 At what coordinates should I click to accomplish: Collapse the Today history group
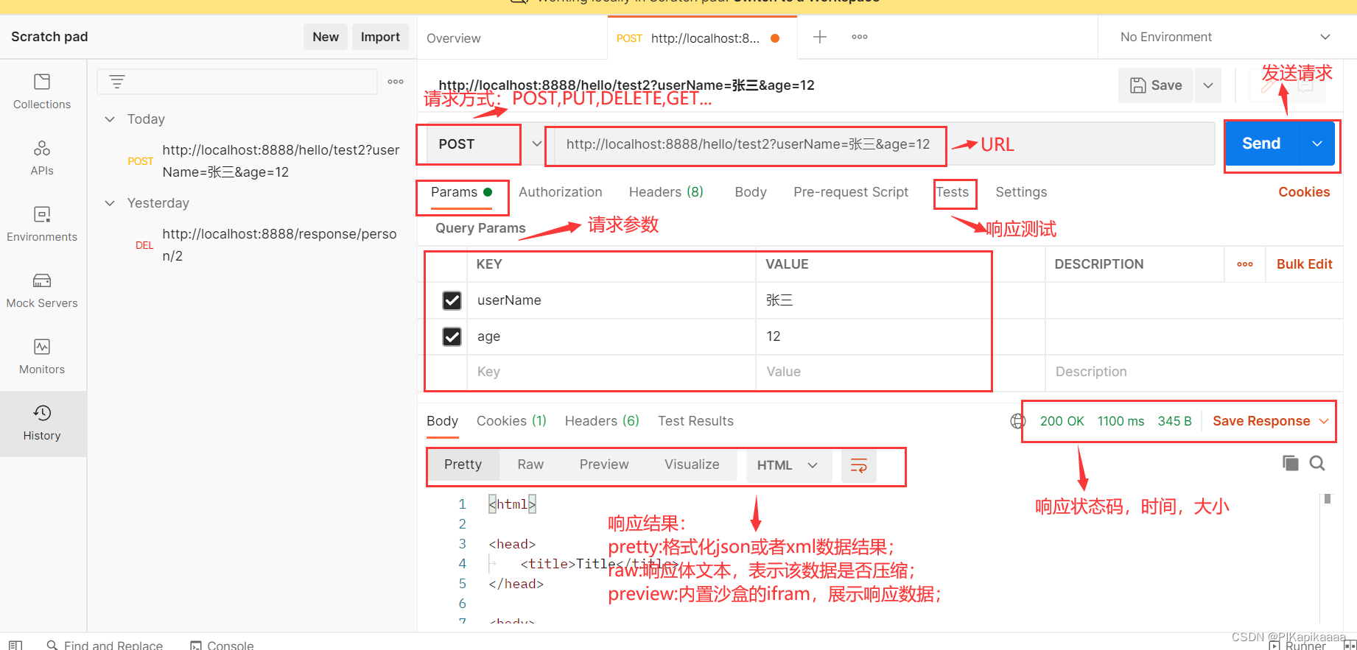[x=110, y=119]
